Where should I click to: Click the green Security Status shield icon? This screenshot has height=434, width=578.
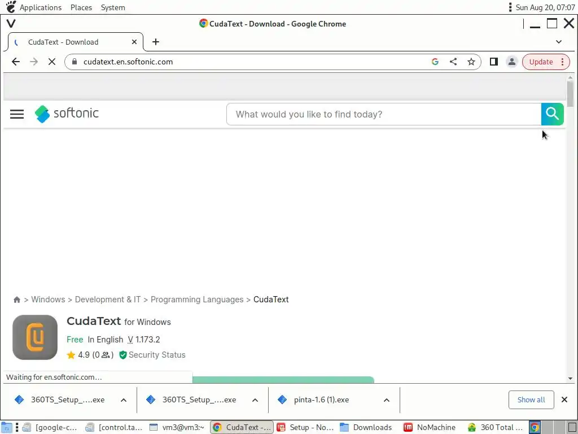[x=122, y=355]
